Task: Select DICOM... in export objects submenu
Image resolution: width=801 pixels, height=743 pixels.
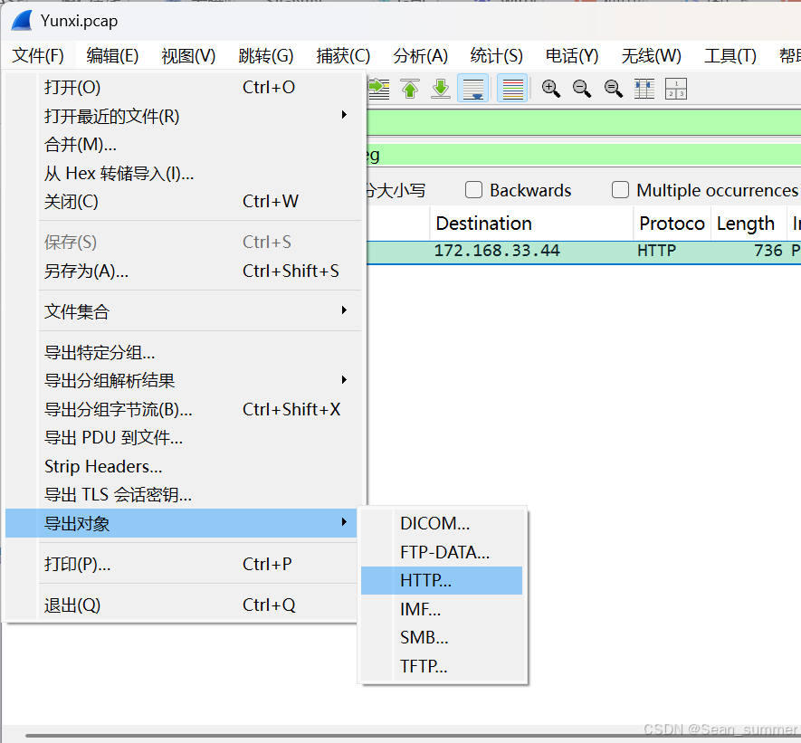Action: (442, 523)
